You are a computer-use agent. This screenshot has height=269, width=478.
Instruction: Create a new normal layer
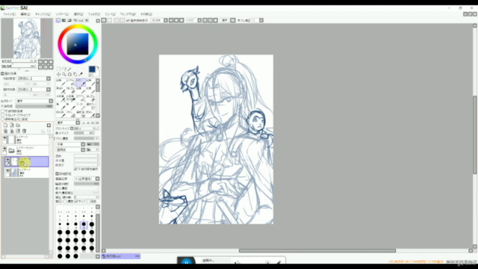click(x=5, y=125)
